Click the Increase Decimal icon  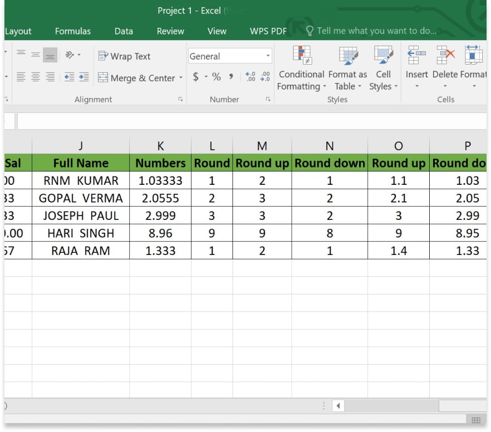pyautogui.click(x=251, y=77)
